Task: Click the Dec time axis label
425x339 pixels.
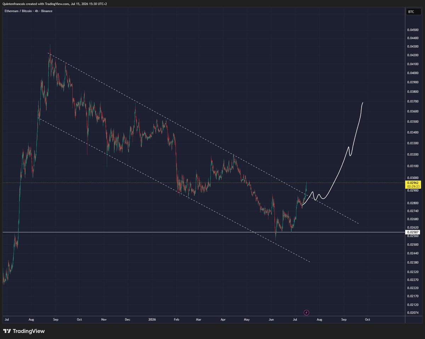Action: tap(128, 320)
